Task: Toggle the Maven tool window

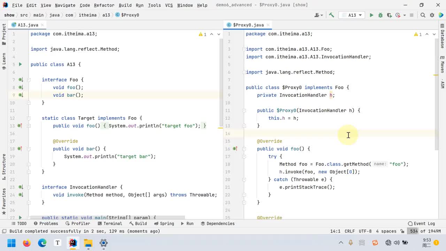Action: click(442, 65)
